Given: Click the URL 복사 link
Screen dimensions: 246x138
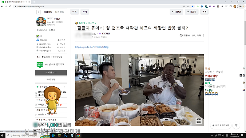Looking at the screenshot, I should pyautogui.click(x=196, y=35).
